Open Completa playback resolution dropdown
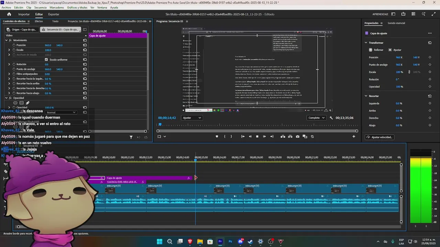 (317, 118)
